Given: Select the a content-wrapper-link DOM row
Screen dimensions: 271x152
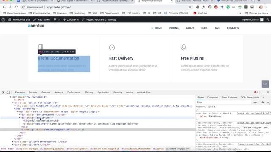Looking at the screenshot, I should (98, 130).
